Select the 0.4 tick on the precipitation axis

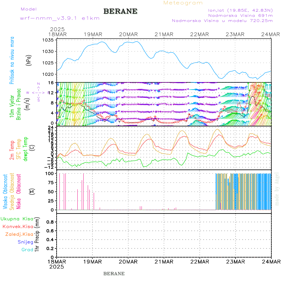coord(50,240)
